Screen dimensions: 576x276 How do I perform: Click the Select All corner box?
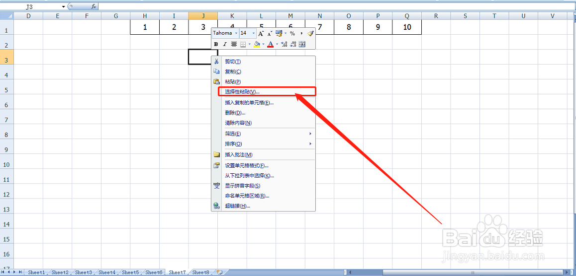pyautogui.click(x=6, y=16)
